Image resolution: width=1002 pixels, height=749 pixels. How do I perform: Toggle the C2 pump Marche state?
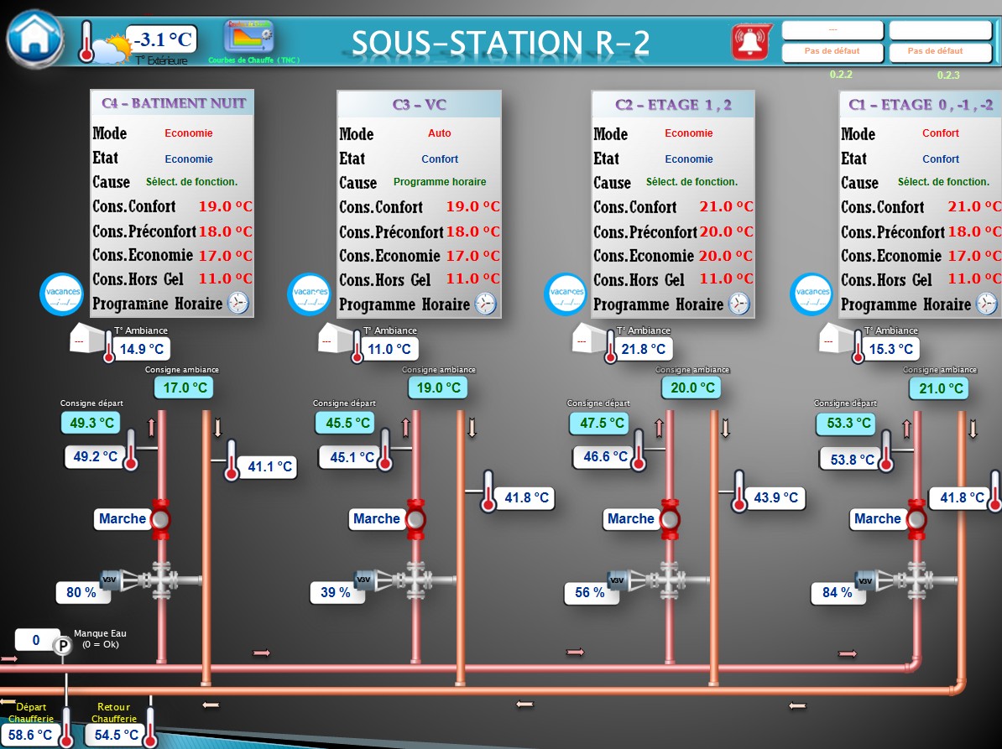click(x=630, y=519)
